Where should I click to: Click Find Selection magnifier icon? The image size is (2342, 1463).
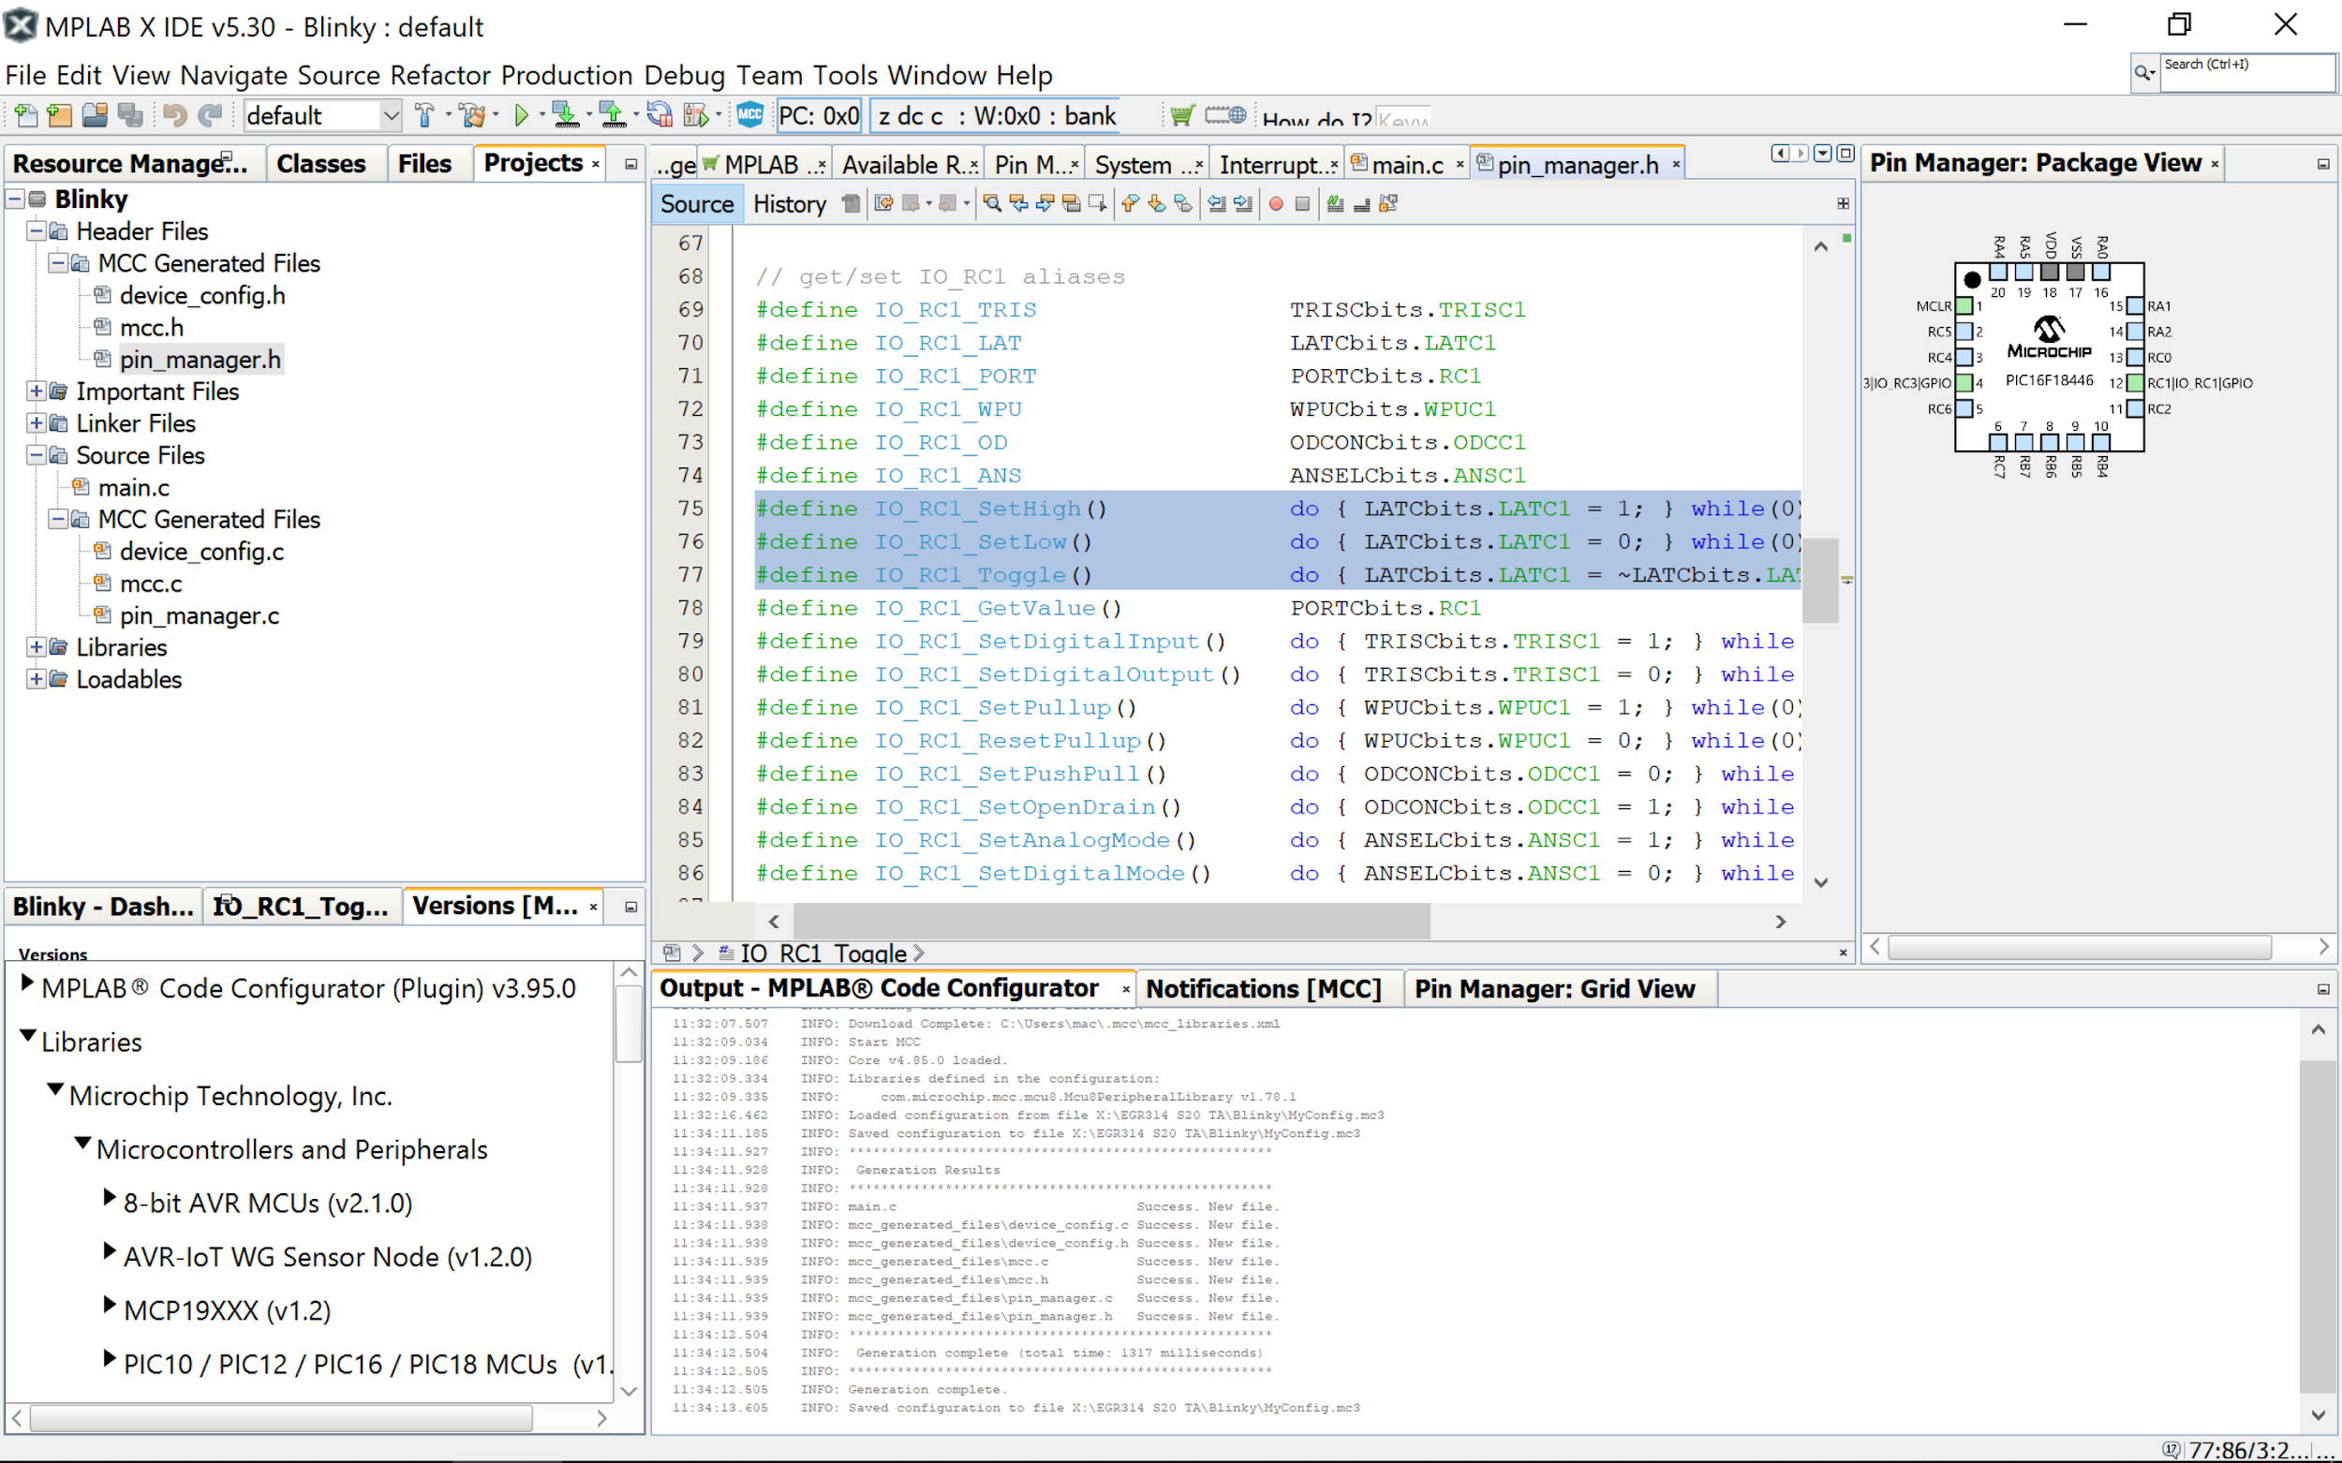pyautogui.click(x=992, y=204)
